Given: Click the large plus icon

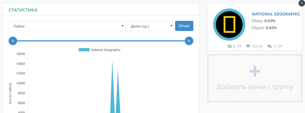Looking at the screenshot, I should [x=255, y=71].
